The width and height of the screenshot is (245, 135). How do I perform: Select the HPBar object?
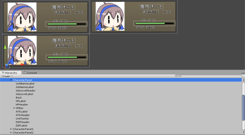pyautogui.click(x=20, y=108)
